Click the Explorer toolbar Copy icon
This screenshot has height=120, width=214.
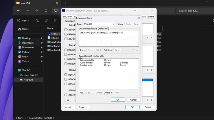(46, 21)
